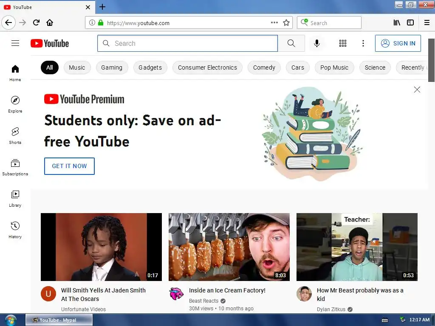Open the Dylan Zitkus channel link

pyautogui.click(x=331, y=309)
